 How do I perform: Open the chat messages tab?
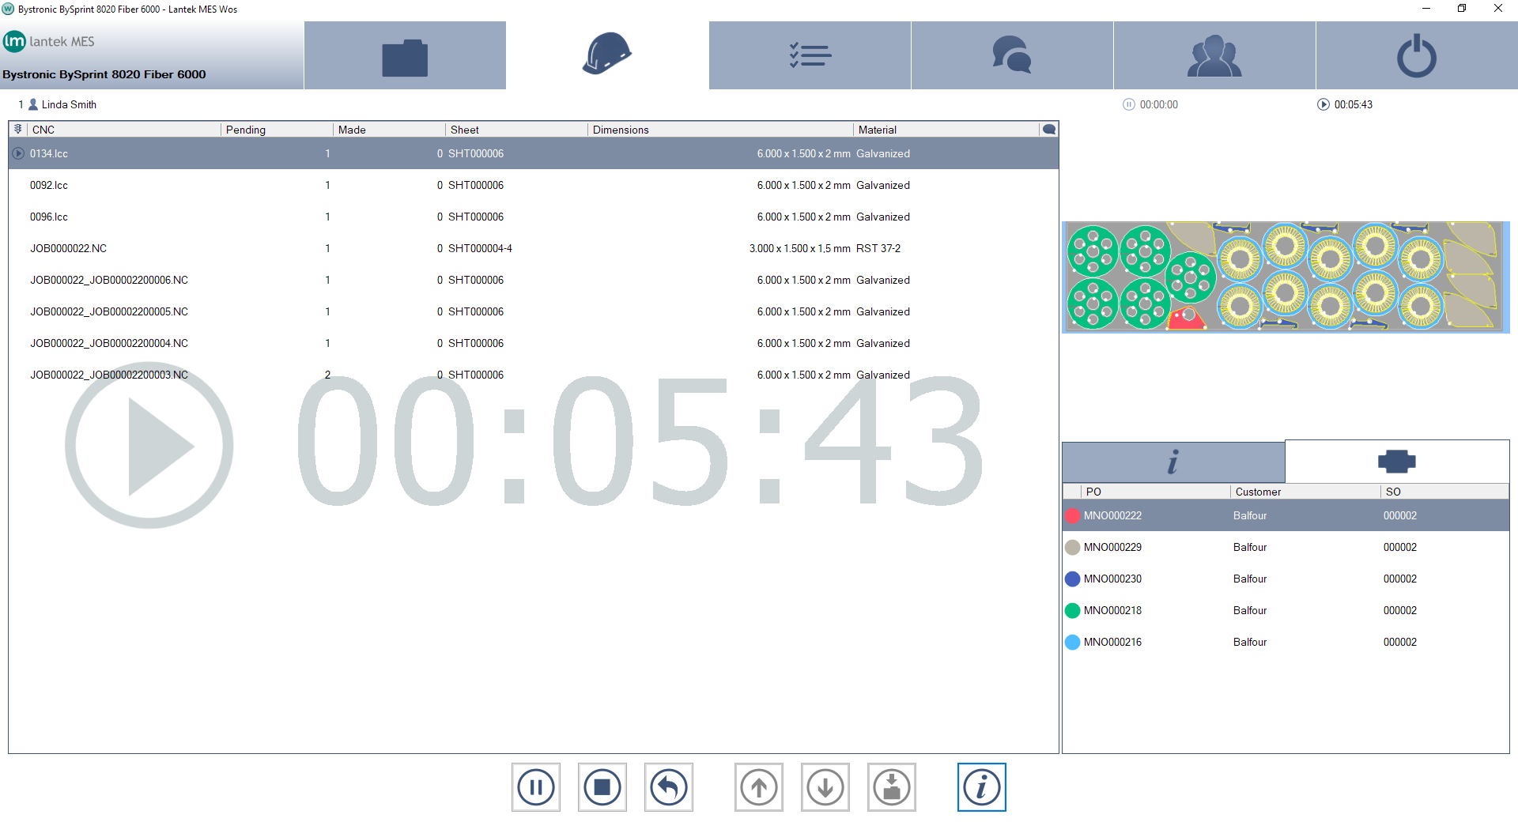[1012, 56]
